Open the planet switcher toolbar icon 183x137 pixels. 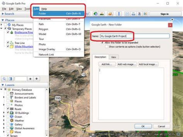click(x=110, y=14)
